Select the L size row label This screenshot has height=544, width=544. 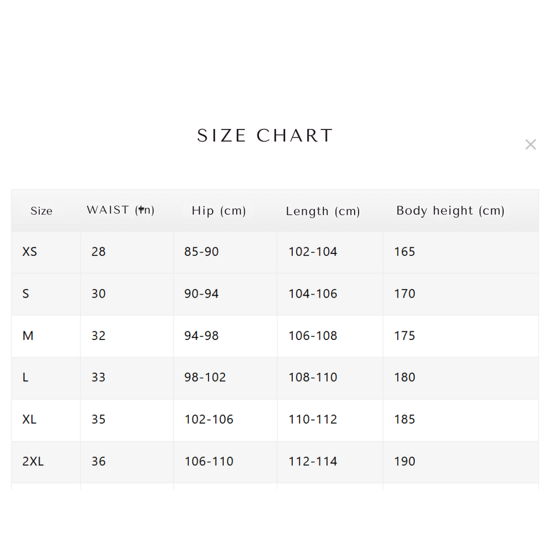point(26,378)
